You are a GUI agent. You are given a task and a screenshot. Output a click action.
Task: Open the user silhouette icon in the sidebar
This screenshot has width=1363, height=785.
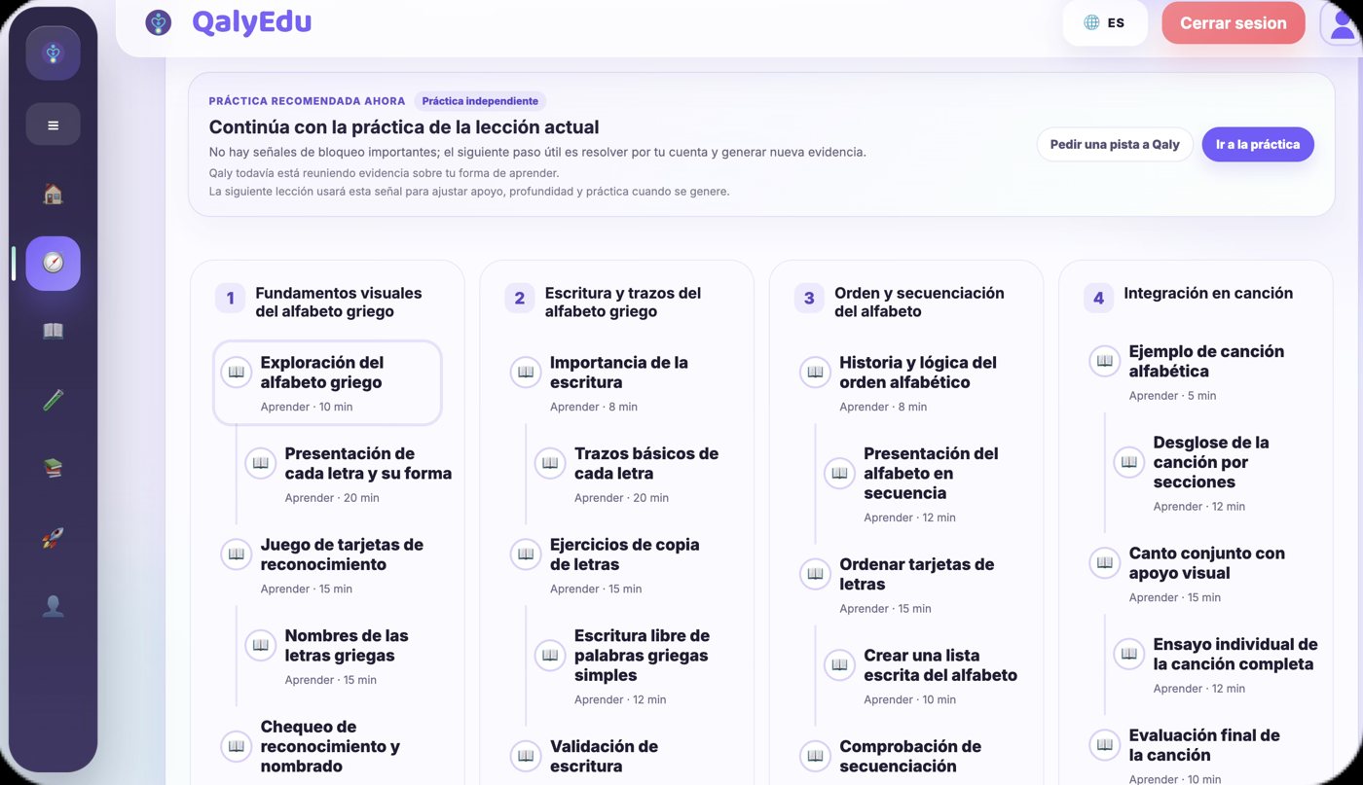pos(53,607)
